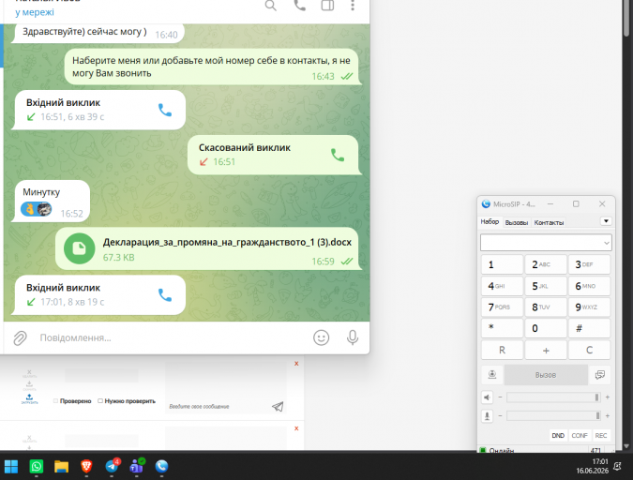This screenshot has height=480, width=633.
Task: Open the MicroSIP message icon next to Вызов
Action: click(600, 375)
